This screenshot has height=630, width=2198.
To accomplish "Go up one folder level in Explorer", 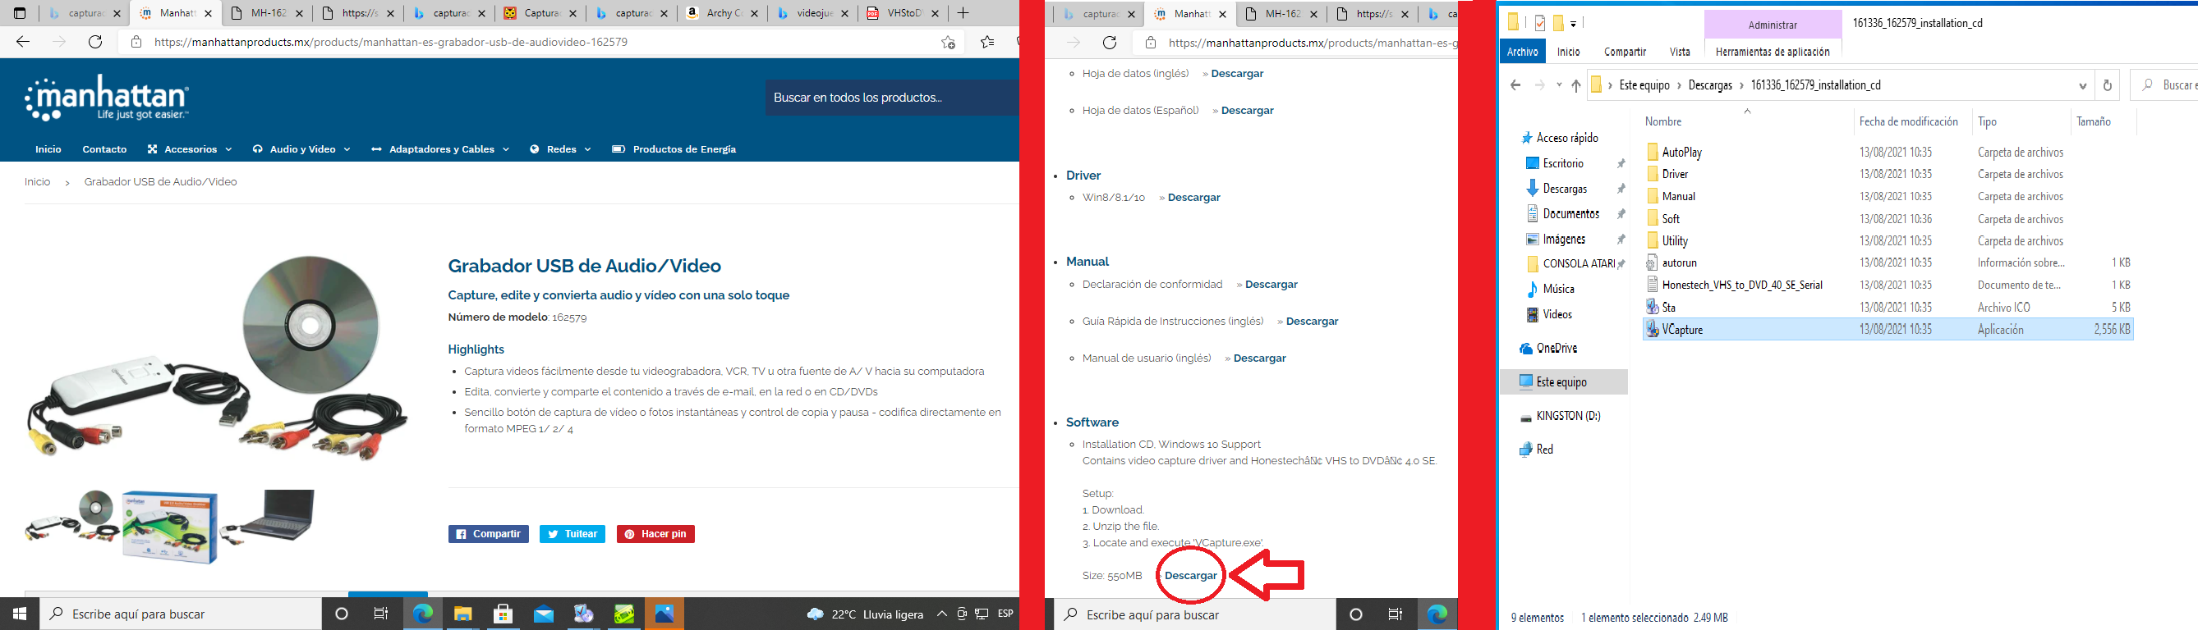I will tap(1575, 85).
